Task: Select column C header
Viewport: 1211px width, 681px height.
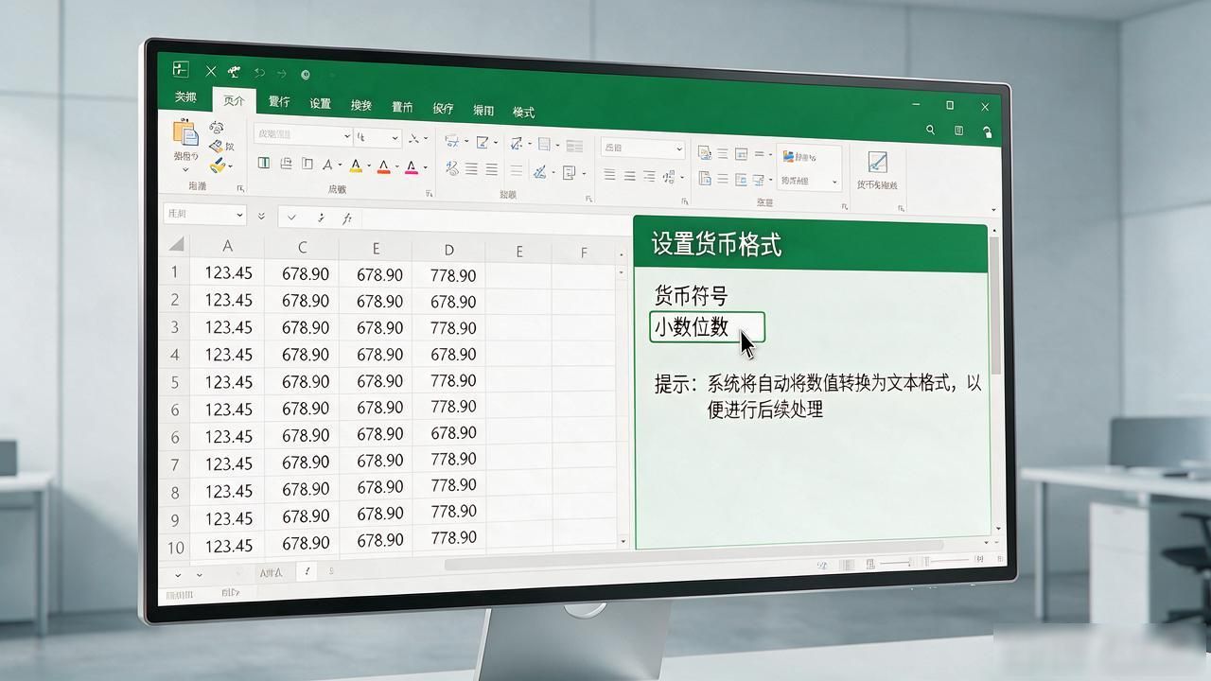Action: point(302,248)
